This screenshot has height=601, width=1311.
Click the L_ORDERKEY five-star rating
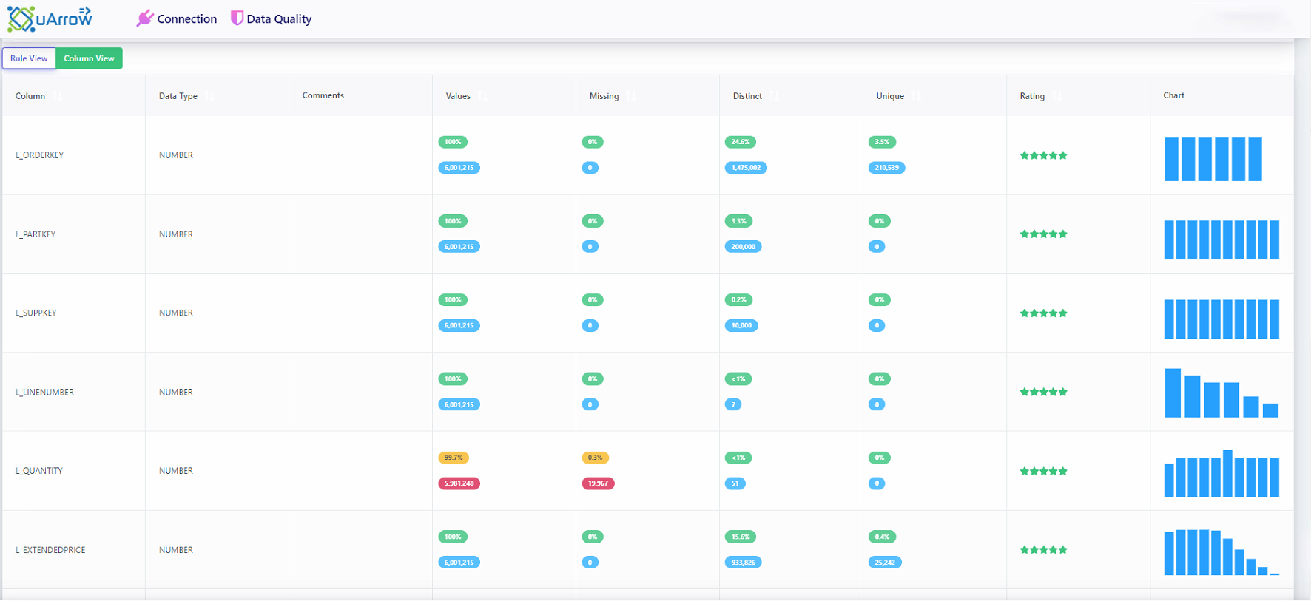(1043, 155)
